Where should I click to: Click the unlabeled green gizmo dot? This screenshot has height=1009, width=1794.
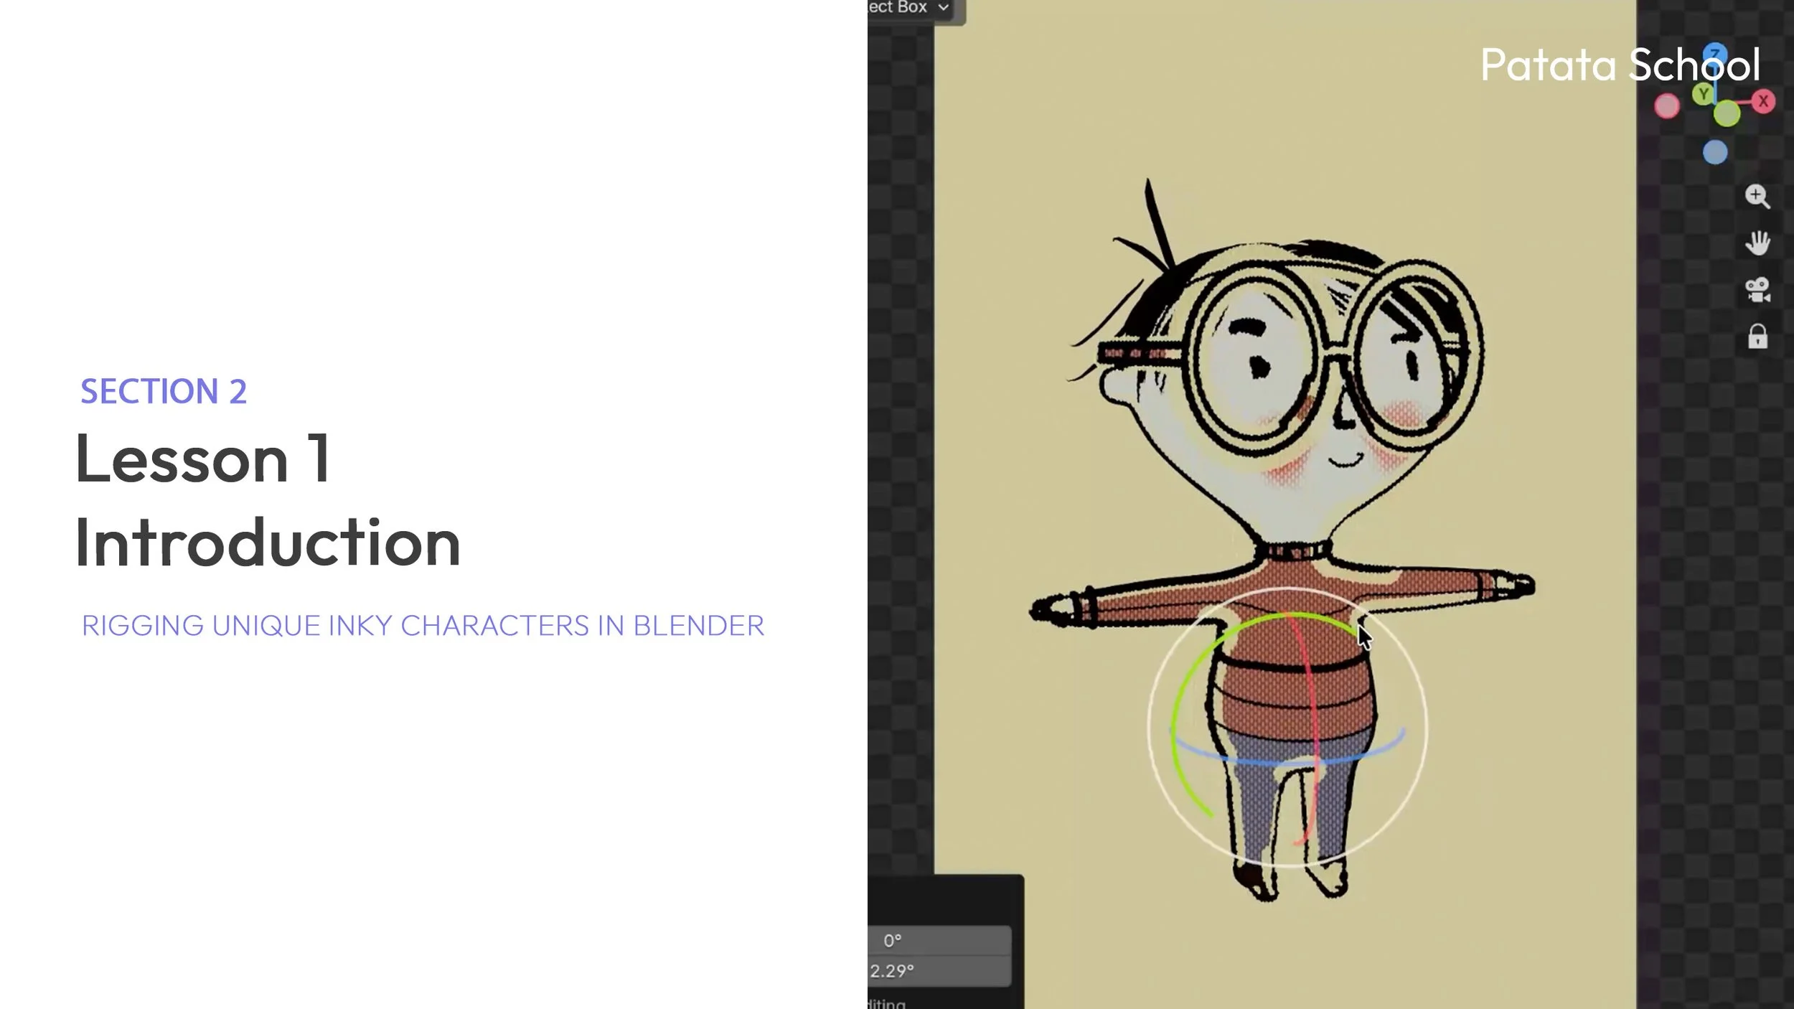1727,113
